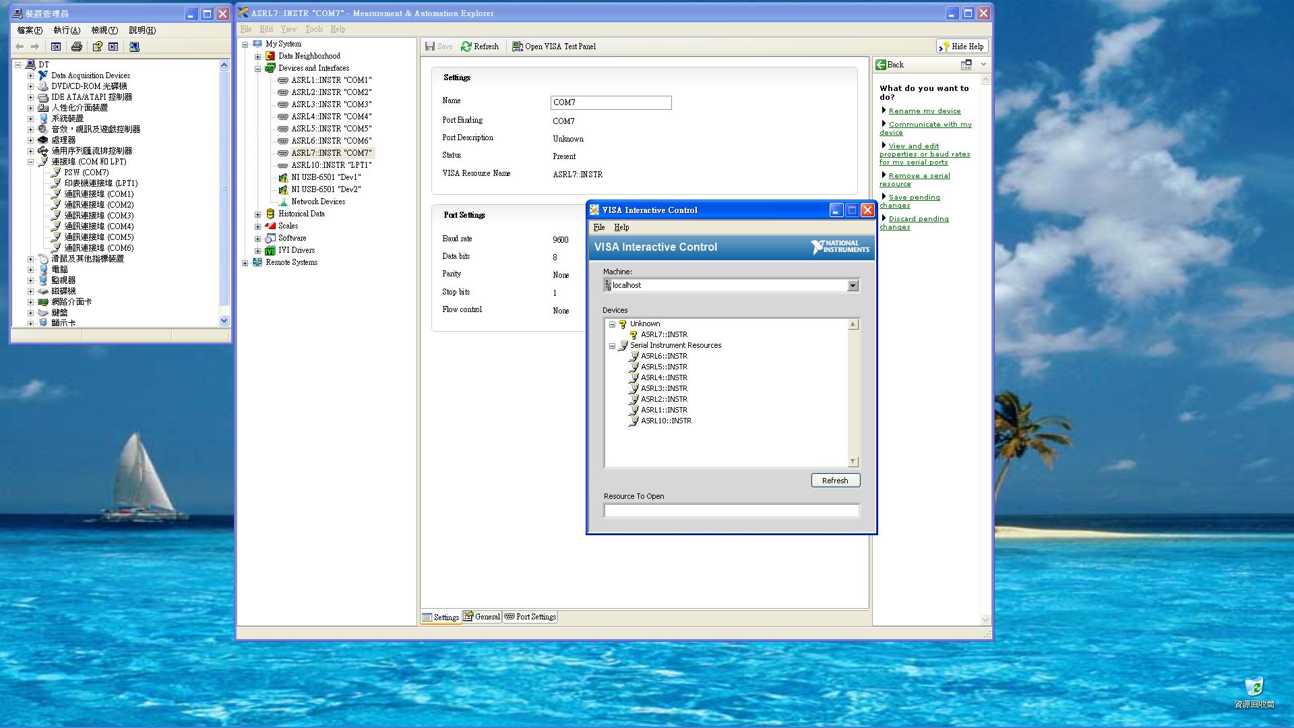Click Data Acquisition Devices NI icon
Viewport: 1294px width, 728px height.
coord(43,75)
